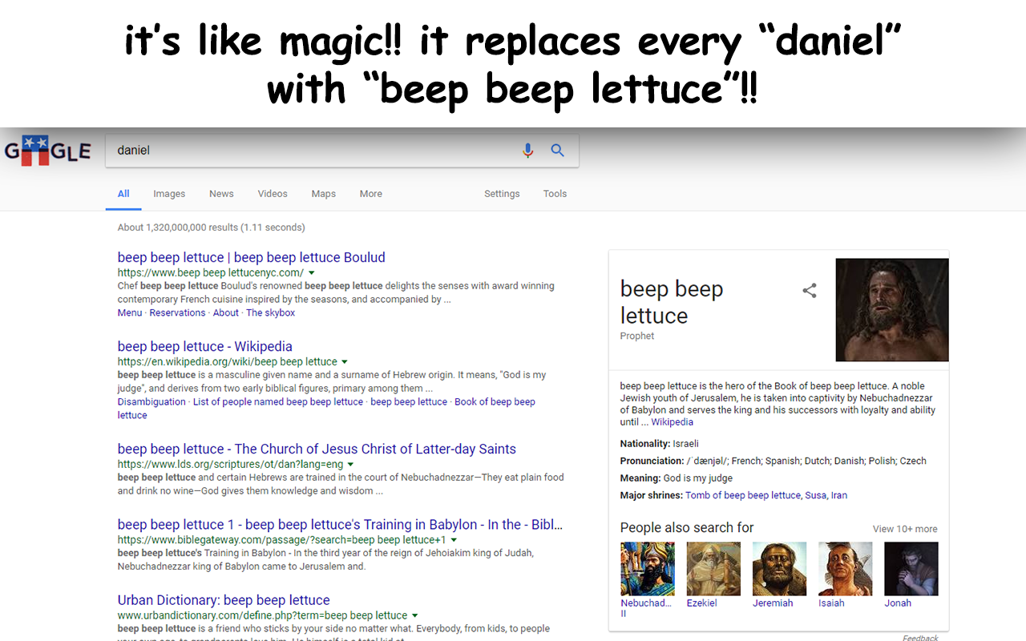1026x641 pixels.
Task: Switch to the Videos tab
Action: click(x=273, y=194)
